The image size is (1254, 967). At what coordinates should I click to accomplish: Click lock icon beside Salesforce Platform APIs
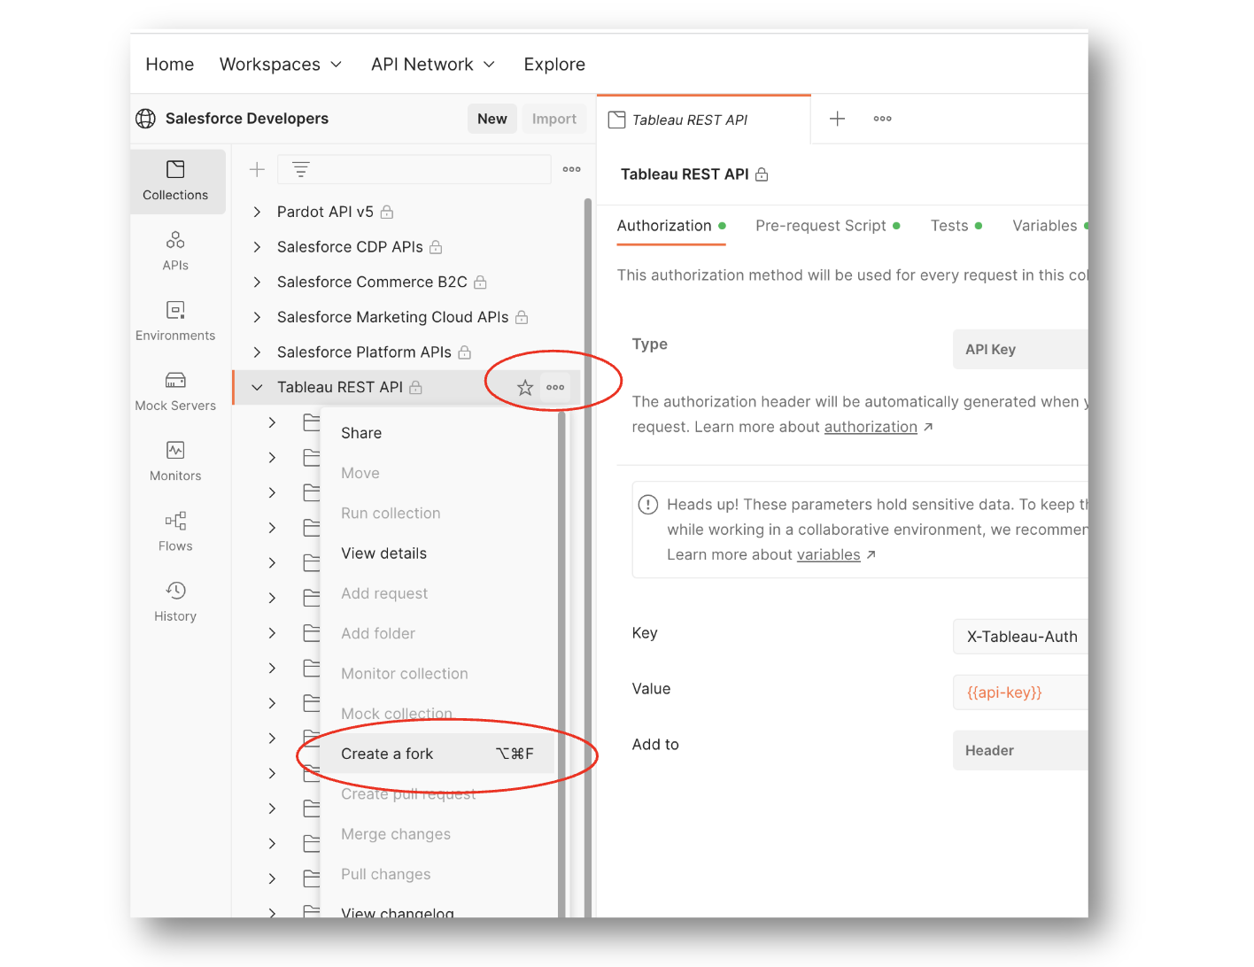click(x=464, y=352)
